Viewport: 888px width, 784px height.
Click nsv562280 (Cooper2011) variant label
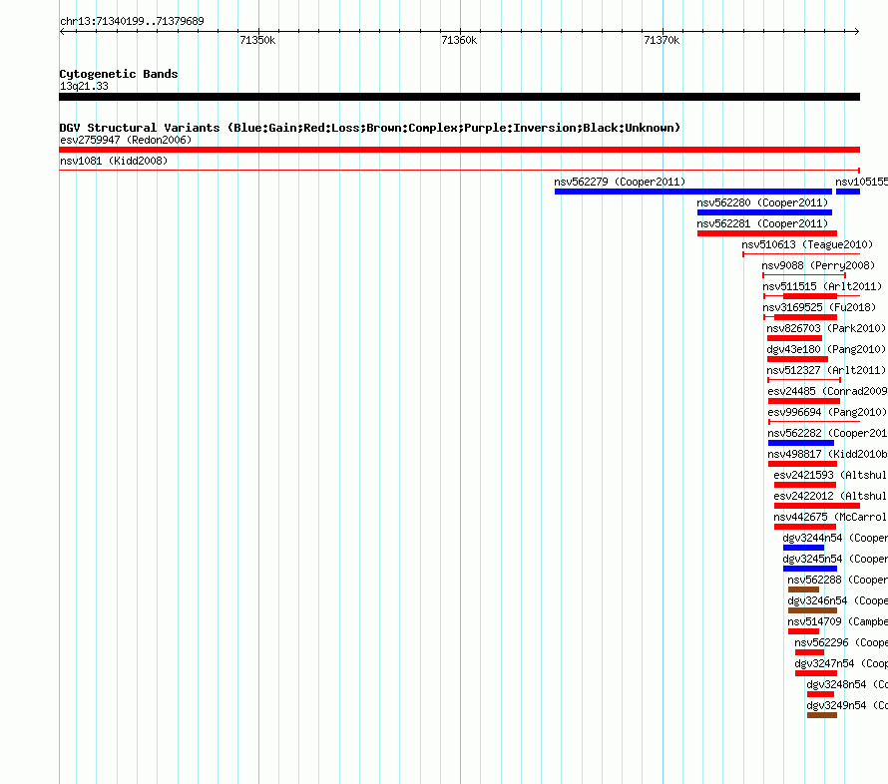tap(762, 202)
